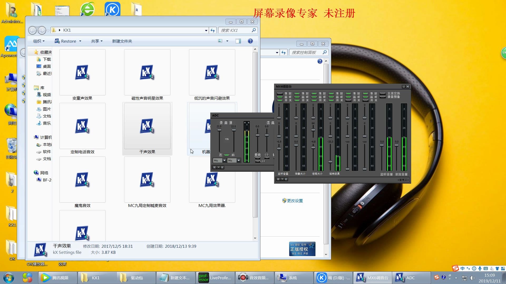The width and height of the screenshot is (506, 284).
Task: Switch to the LiveProfessor taskbar item
Action: point(215,278)
